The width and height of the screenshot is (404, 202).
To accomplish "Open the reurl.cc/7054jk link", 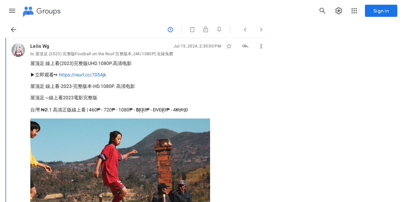I will coord(82,75).
